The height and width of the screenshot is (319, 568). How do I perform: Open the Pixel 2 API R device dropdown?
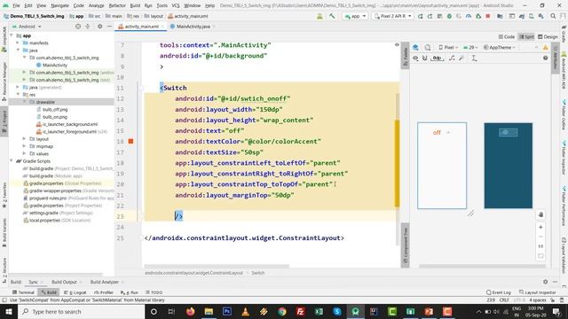coord(392,16)
